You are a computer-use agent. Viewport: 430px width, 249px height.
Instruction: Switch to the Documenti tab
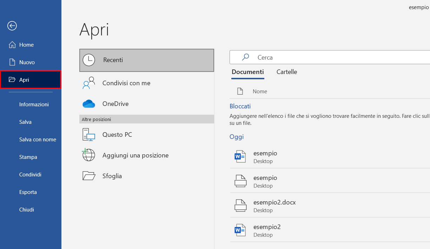click(x=248, y=72)
